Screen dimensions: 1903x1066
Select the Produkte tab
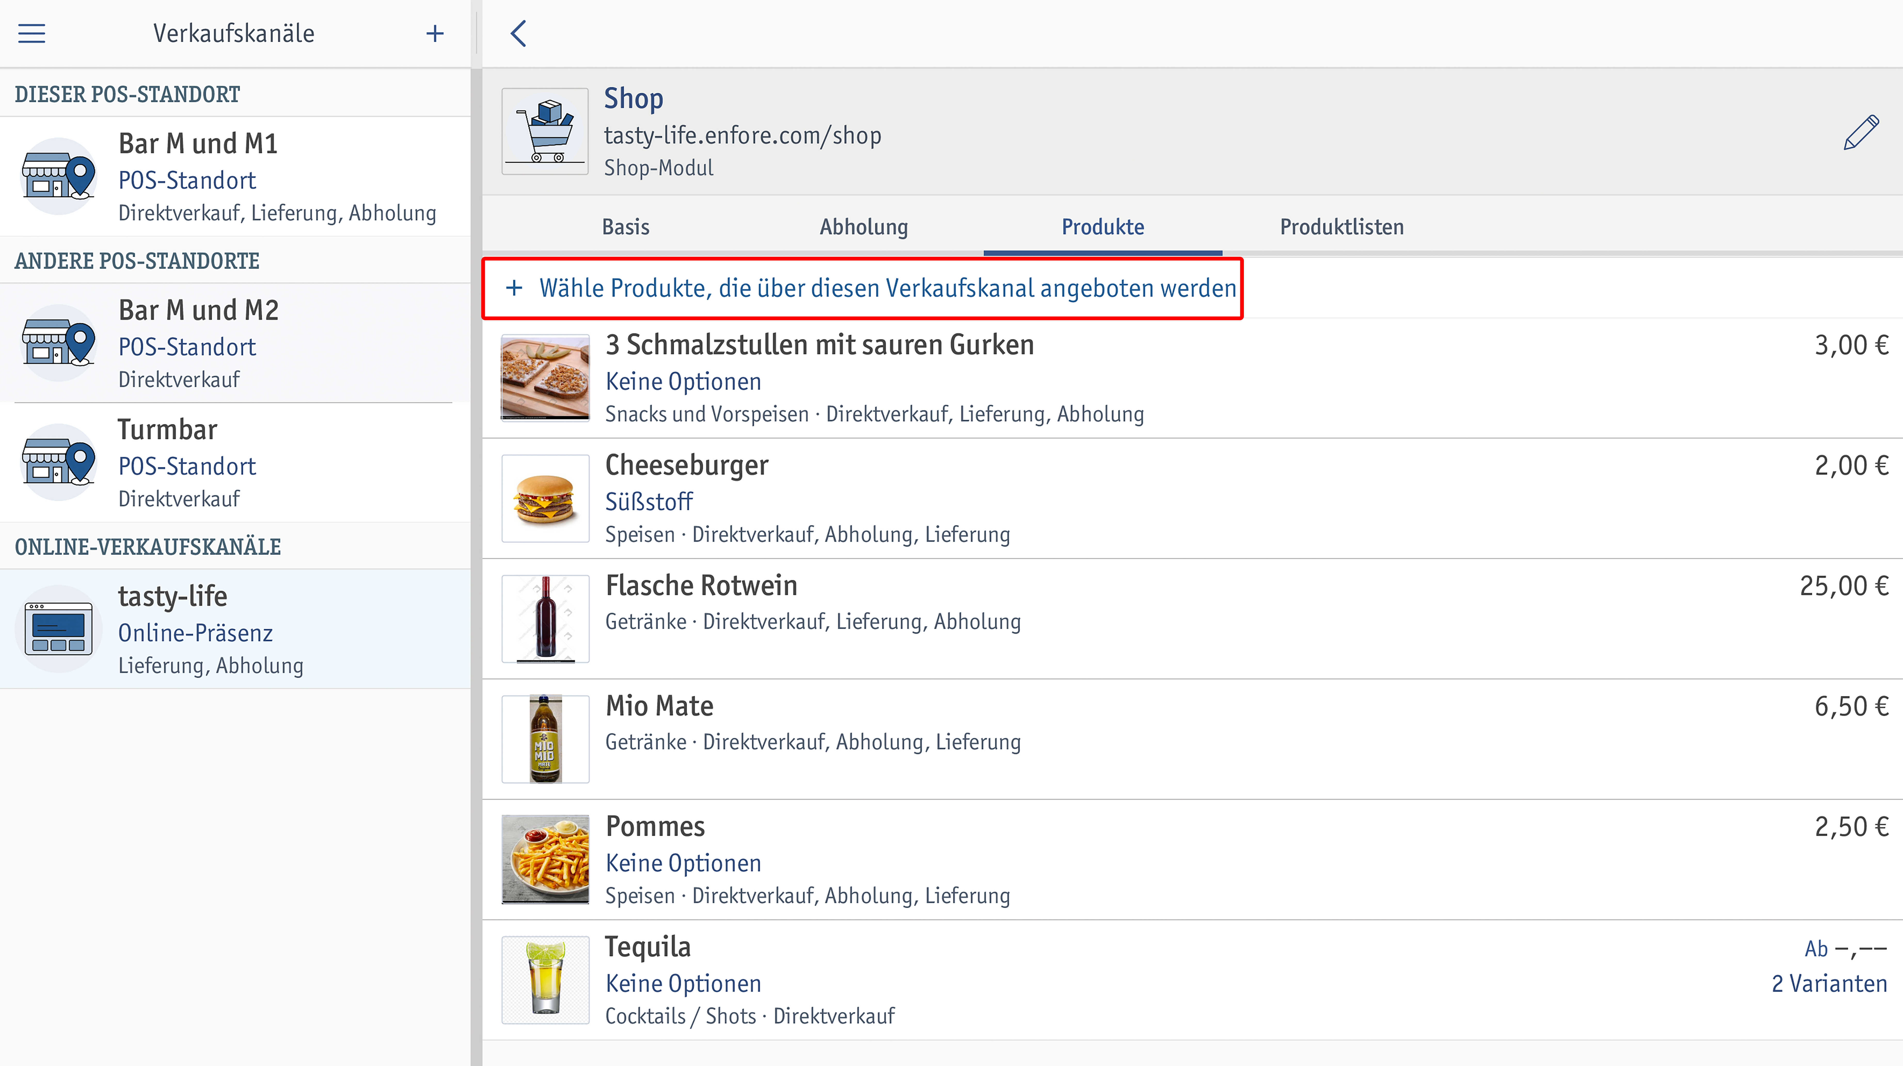(x=1103, y=227)
